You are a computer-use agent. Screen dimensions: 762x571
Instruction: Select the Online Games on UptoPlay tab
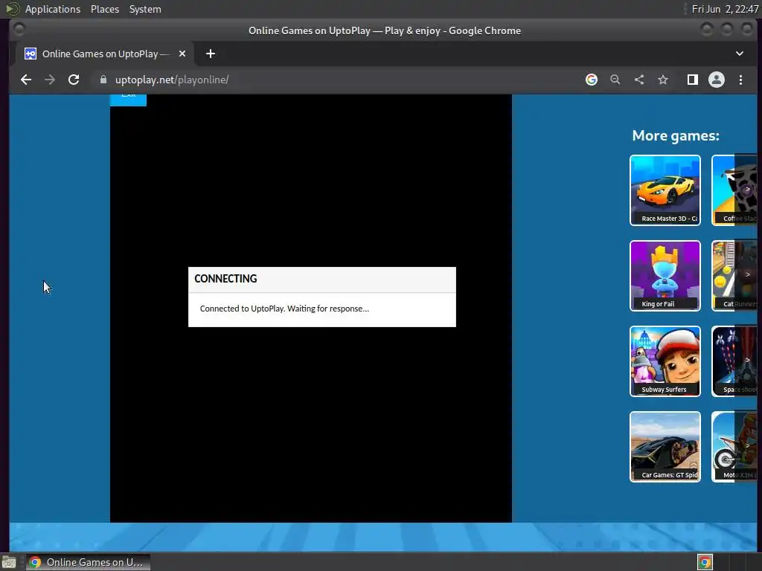click(x=104, y=54)
